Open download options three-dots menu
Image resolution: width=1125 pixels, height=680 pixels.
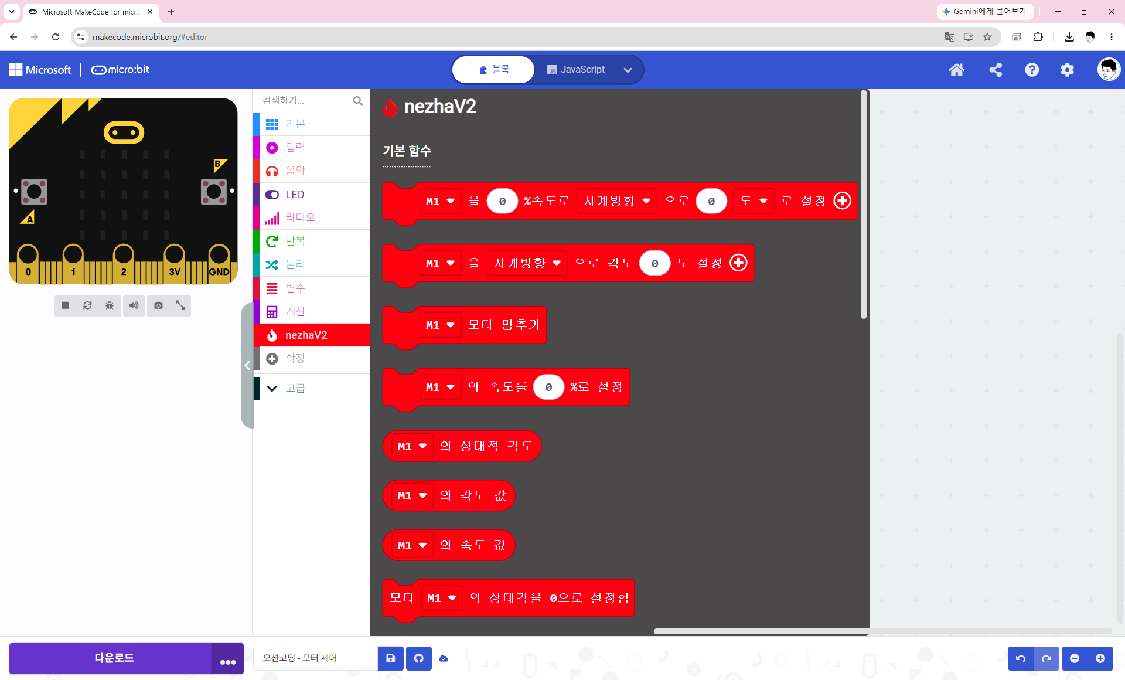228,658
